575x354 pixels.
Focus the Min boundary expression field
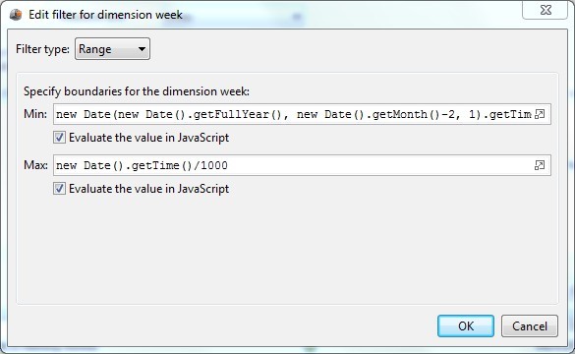tap(293, 114)
